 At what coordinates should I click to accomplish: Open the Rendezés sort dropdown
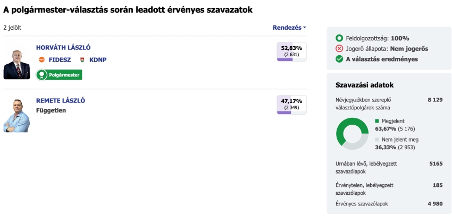pyautogui.click(x=289, y=28)
